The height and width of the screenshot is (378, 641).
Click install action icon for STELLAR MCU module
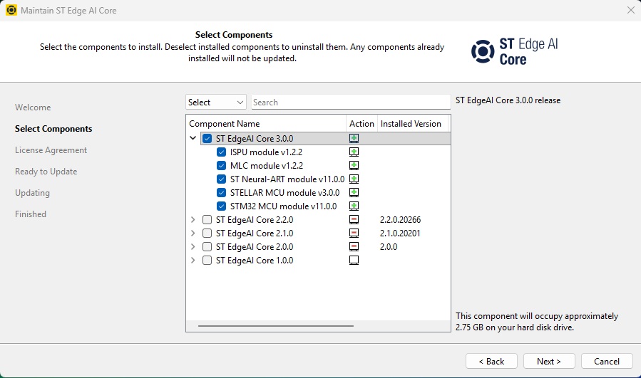[354, 192]
